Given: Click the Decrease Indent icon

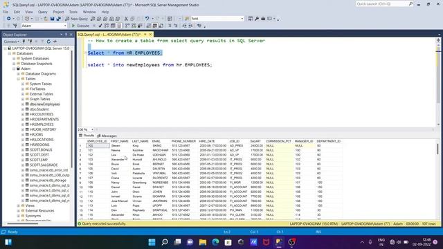Looking at the screenshot, I should [184, 26].
